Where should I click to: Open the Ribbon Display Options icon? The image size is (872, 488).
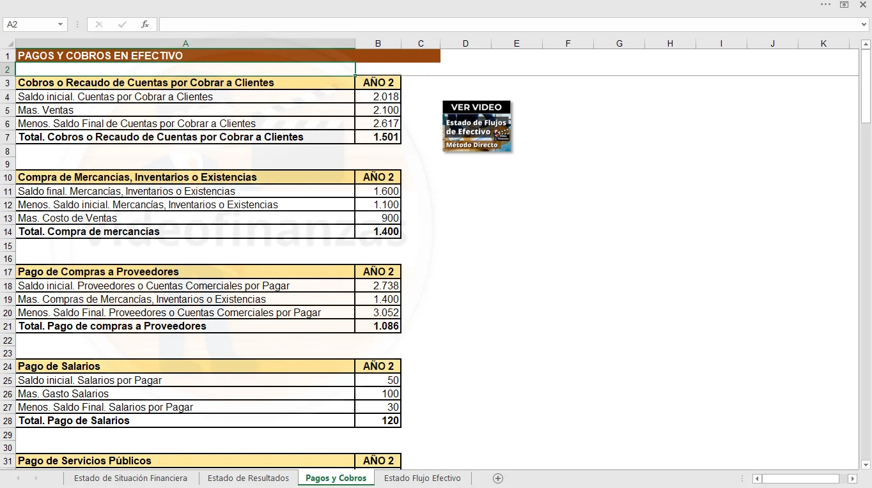tap(844, 4)
